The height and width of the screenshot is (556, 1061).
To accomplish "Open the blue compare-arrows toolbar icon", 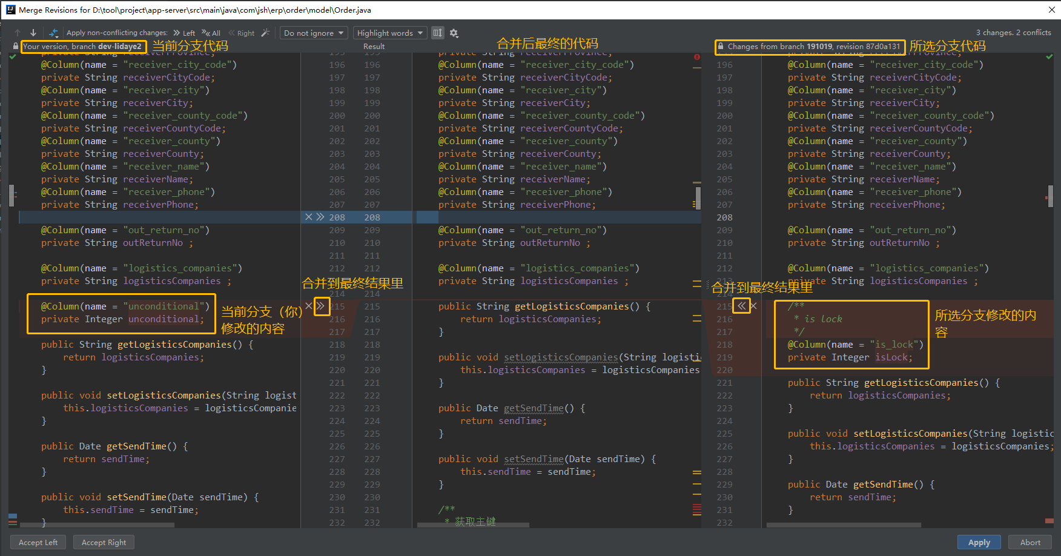I will (54, 33).
